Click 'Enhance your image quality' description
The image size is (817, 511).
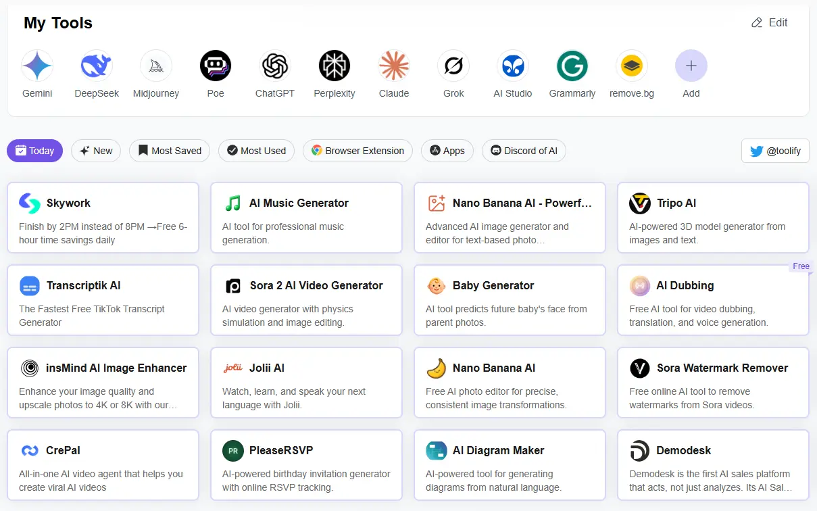click(98, 398)
